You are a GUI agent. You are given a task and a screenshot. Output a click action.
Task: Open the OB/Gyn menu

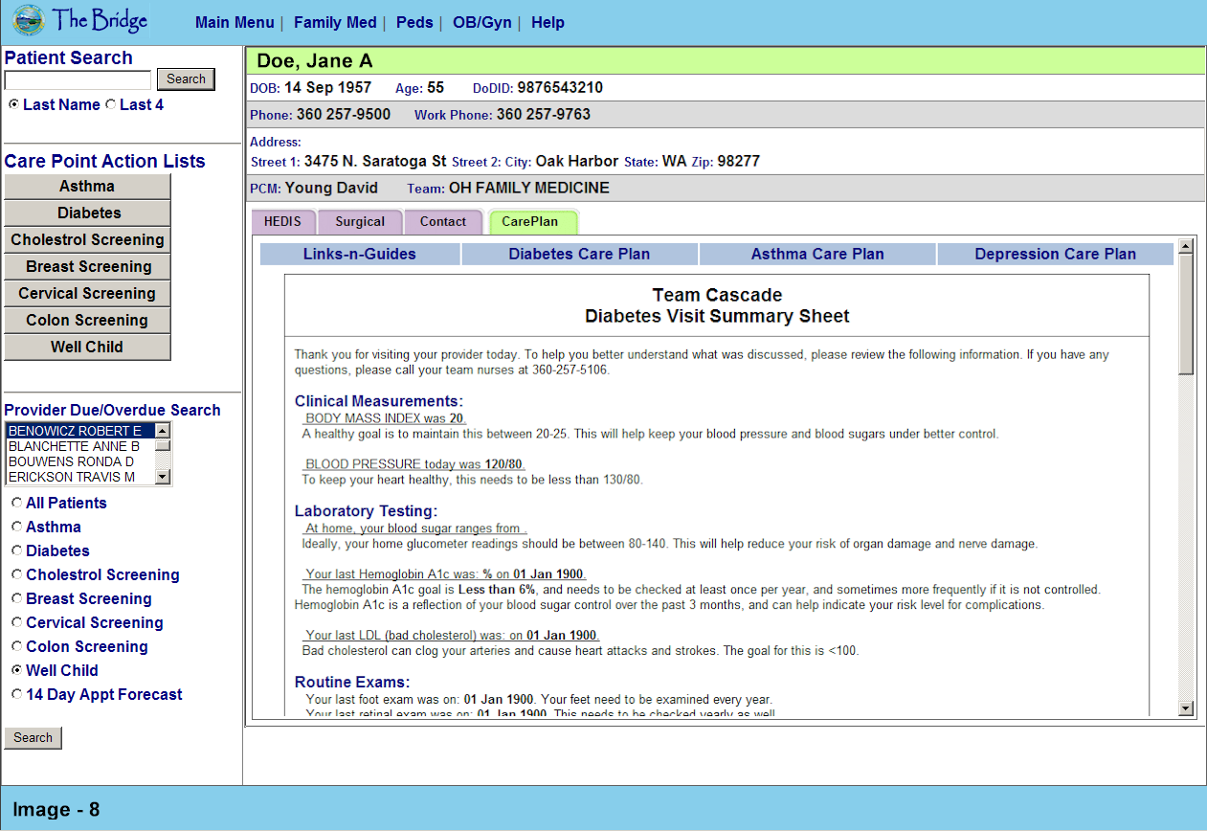(482, 22)
